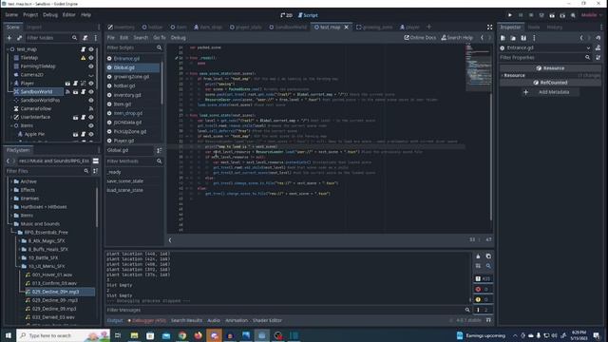Toggle error messages filter in Output

(483, 289)
